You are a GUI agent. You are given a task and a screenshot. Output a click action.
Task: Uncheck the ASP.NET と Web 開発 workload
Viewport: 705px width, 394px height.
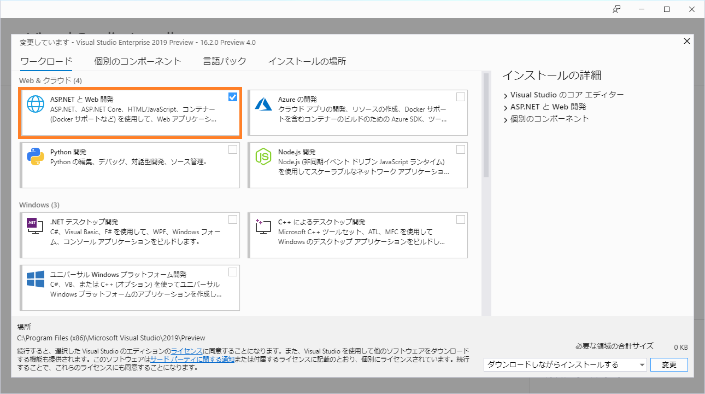[232, 97]
